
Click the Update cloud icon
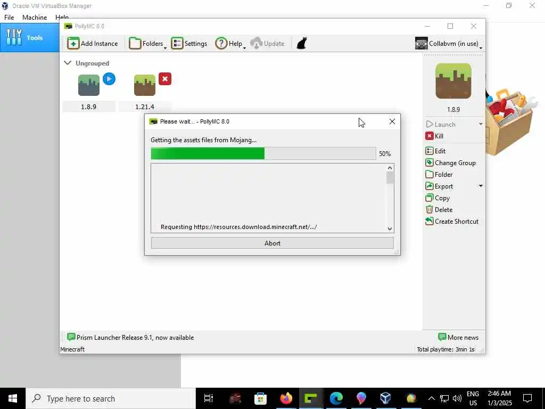point(267,44)
